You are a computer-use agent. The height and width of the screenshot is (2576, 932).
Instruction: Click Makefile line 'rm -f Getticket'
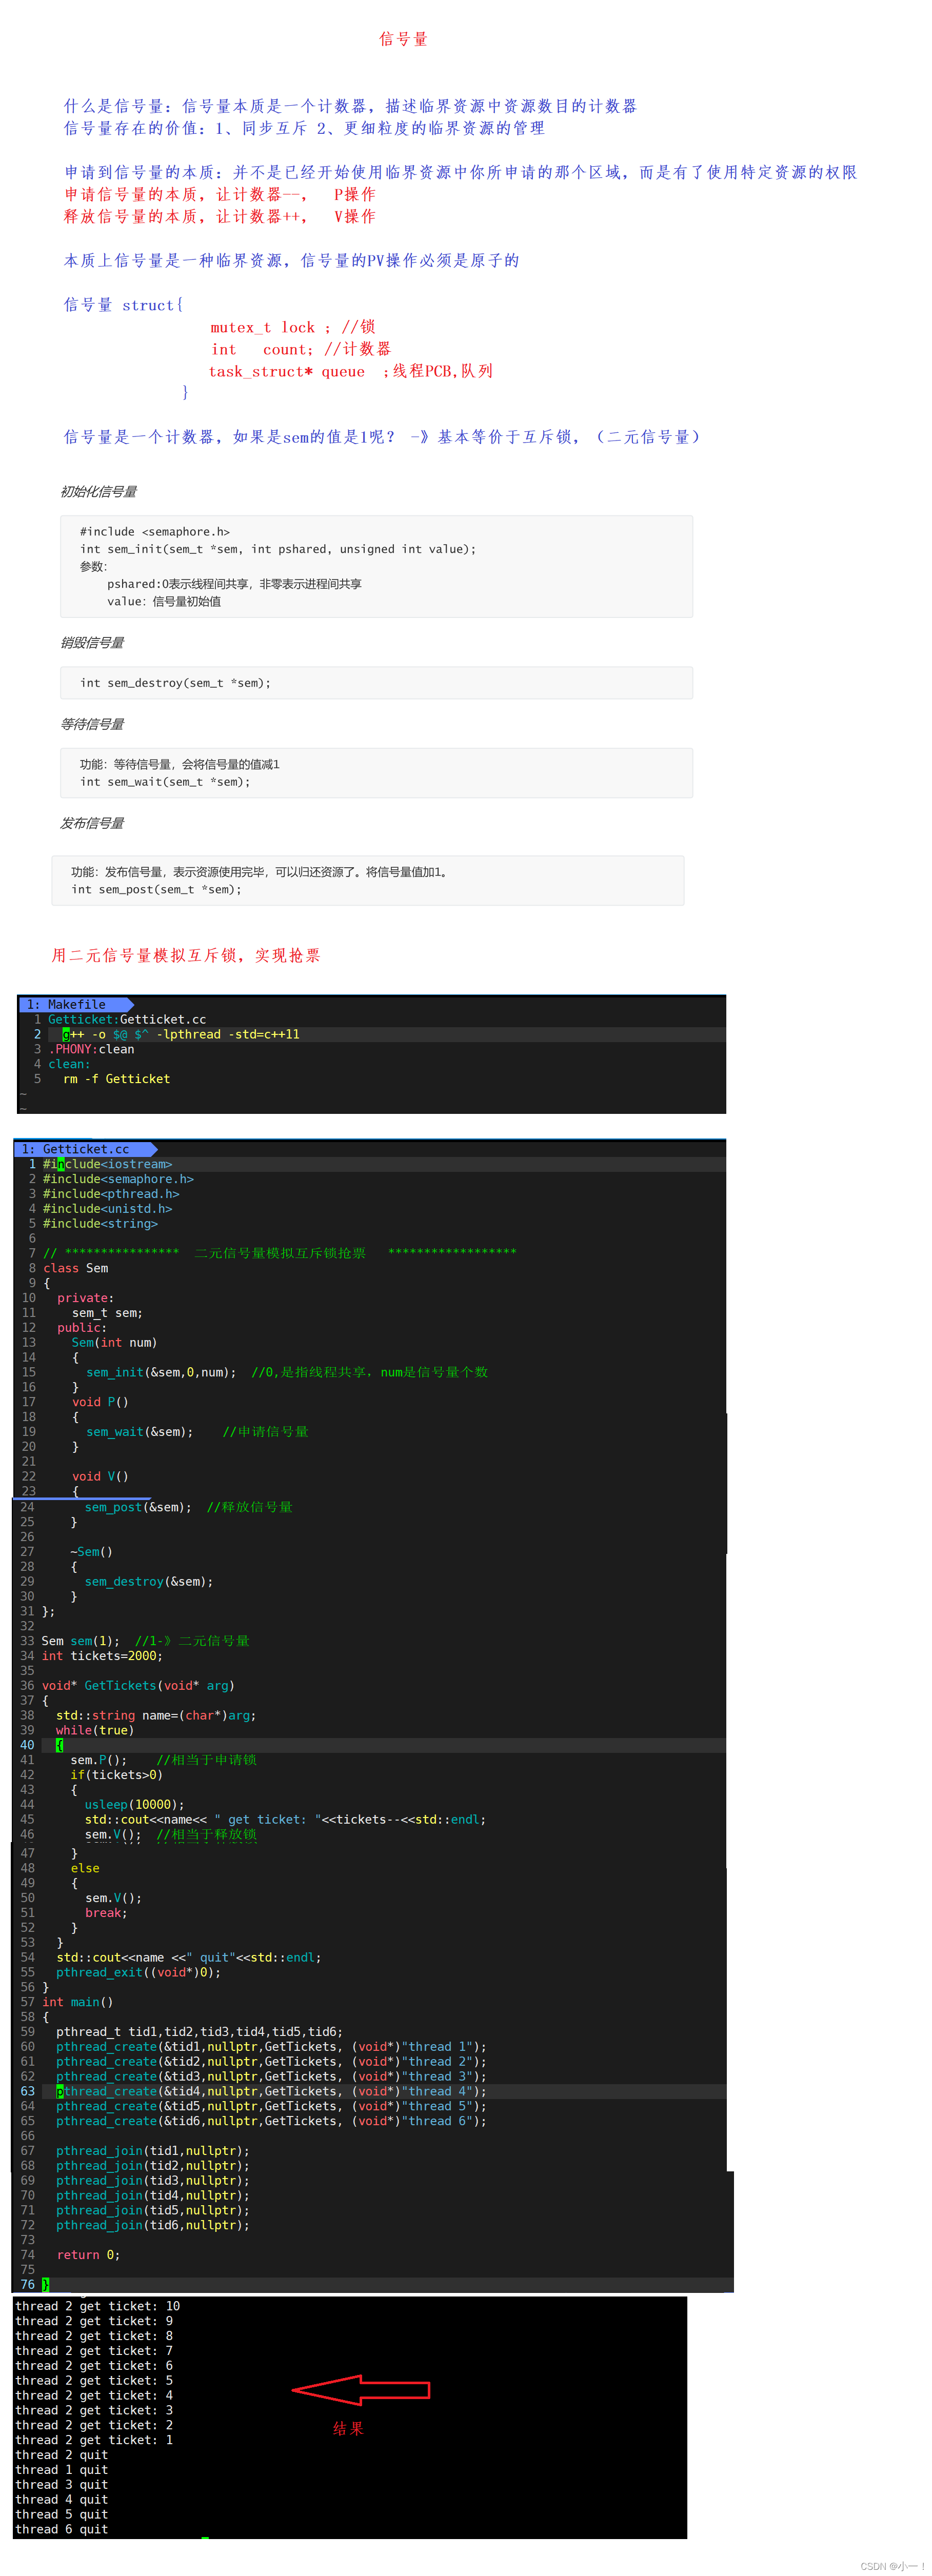[x=116, y=1079]
